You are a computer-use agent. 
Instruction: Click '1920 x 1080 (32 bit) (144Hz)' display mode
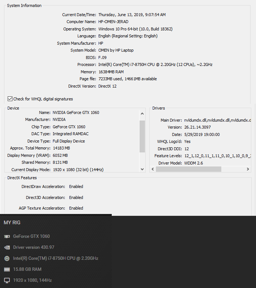point(78,170)
